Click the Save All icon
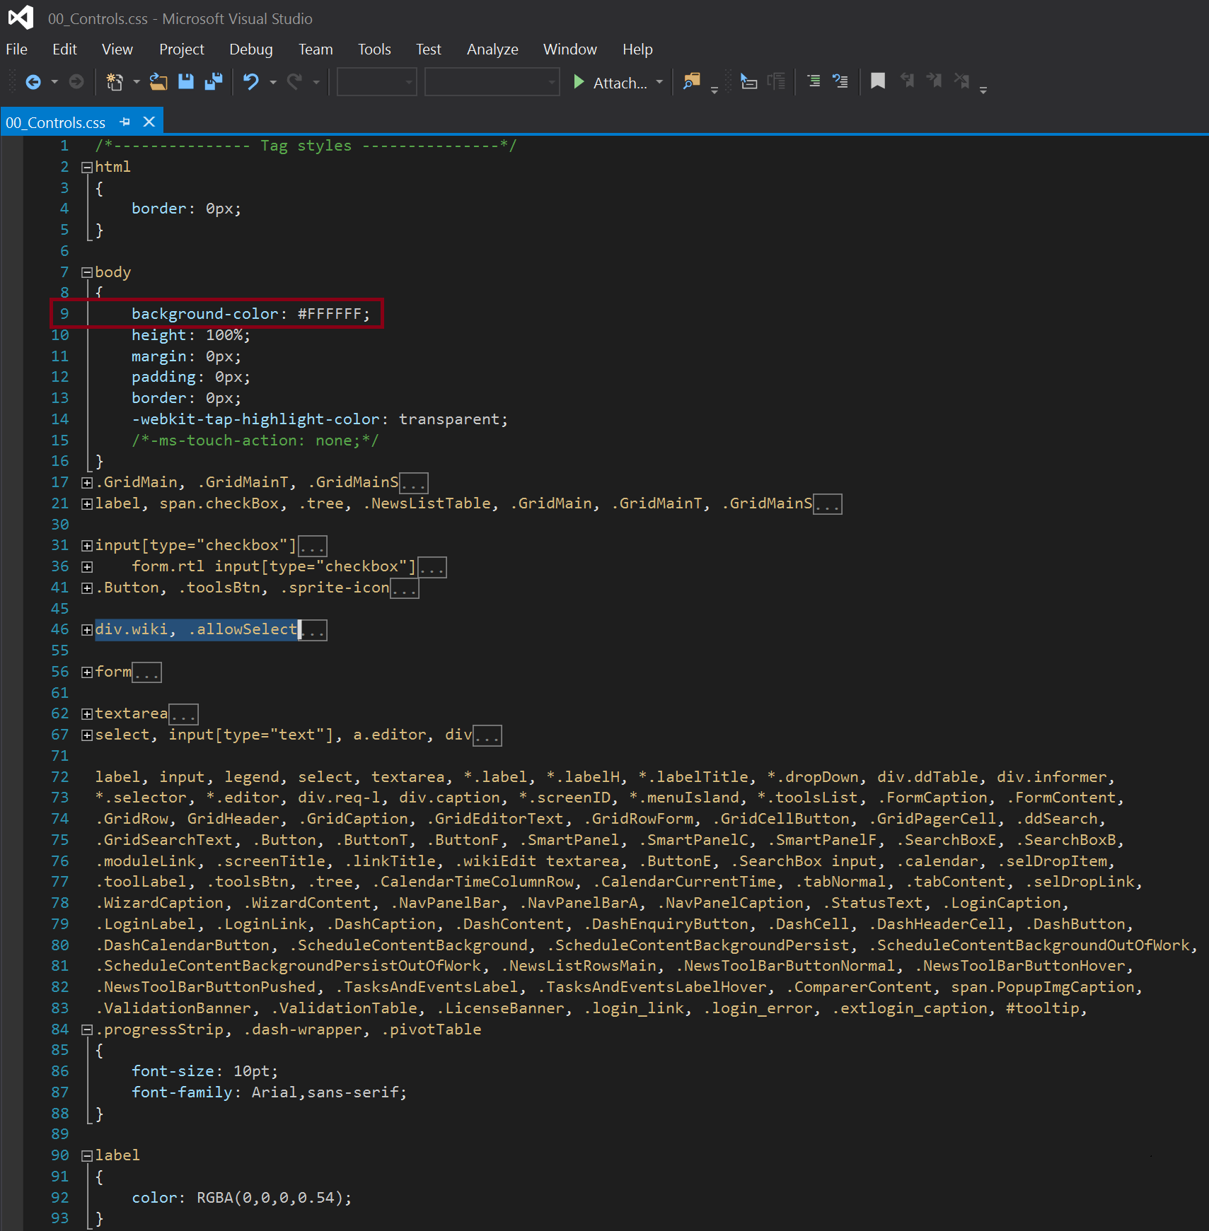The width and height of the screenshot is (1209, 1231). pos(213,82)
